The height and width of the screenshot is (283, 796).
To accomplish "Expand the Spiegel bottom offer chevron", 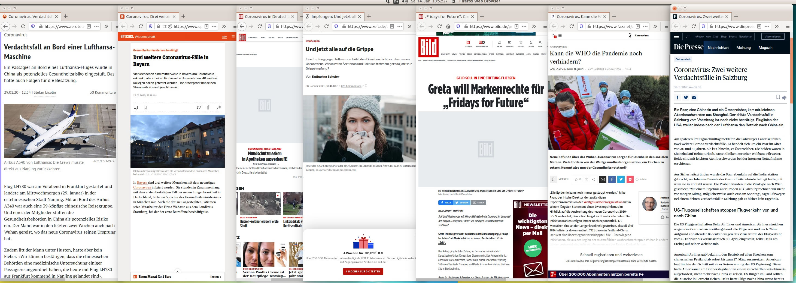I will coord(177,272).
